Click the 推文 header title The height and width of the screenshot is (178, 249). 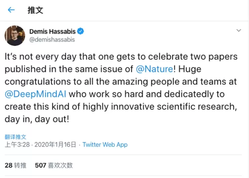coord(35,10)
